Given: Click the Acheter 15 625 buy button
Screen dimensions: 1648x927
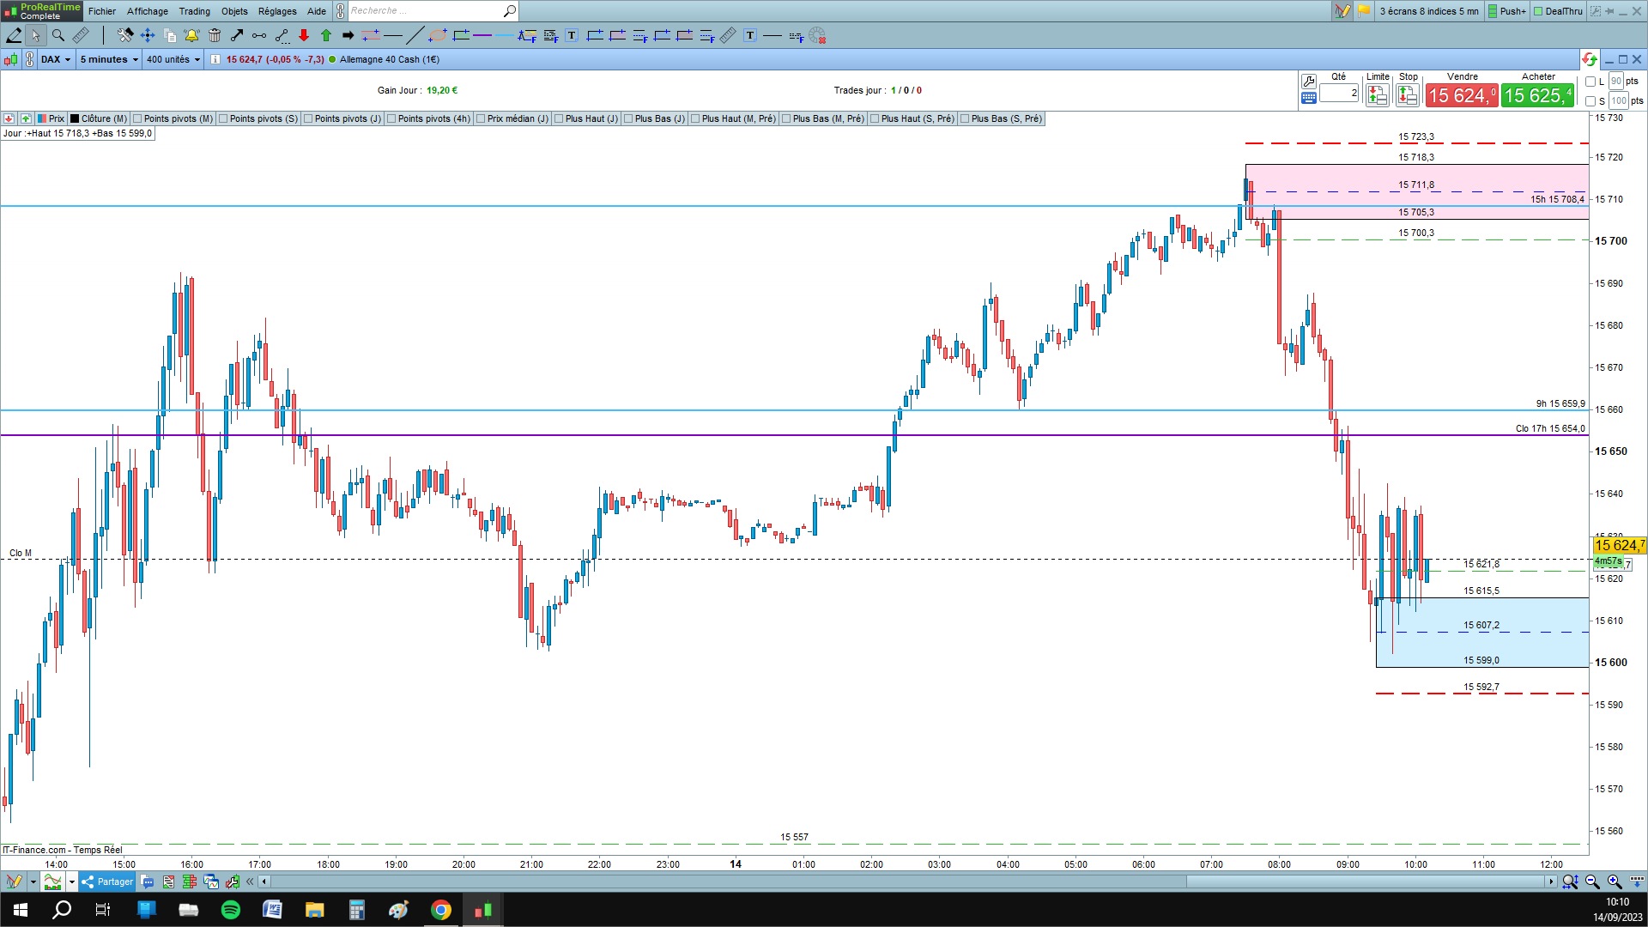Looking at the screenshot, I should [x=1537, y=95].
